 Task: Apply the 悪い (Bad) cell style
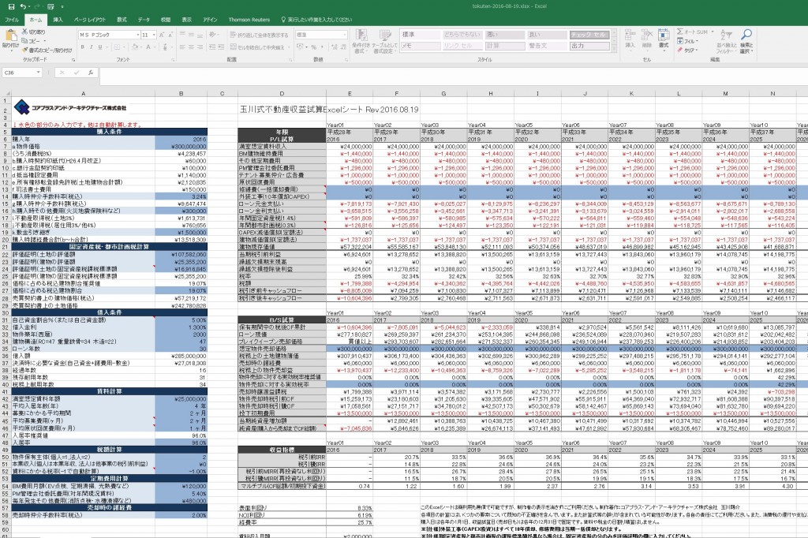tap(504, 35)
